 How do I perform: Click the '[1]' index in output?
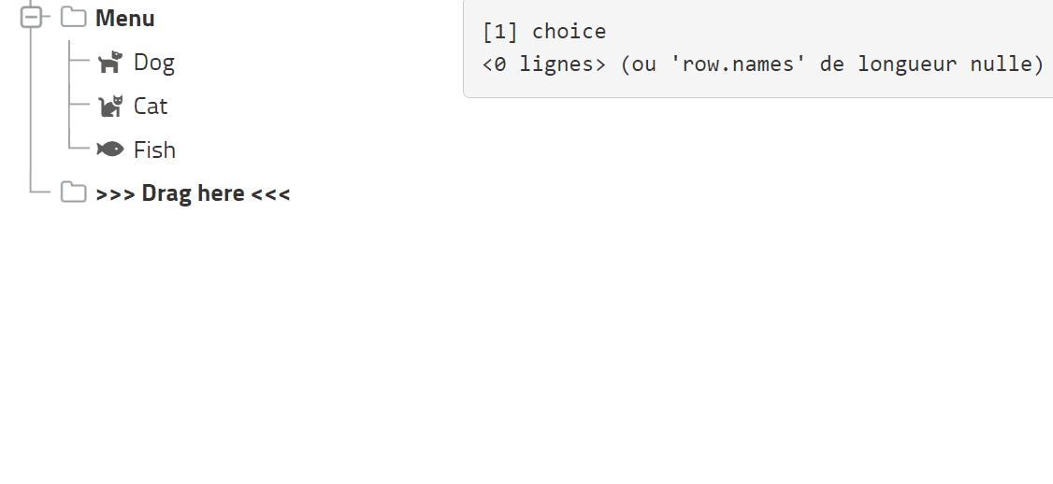pyautogui.click(x=500, y=32)
